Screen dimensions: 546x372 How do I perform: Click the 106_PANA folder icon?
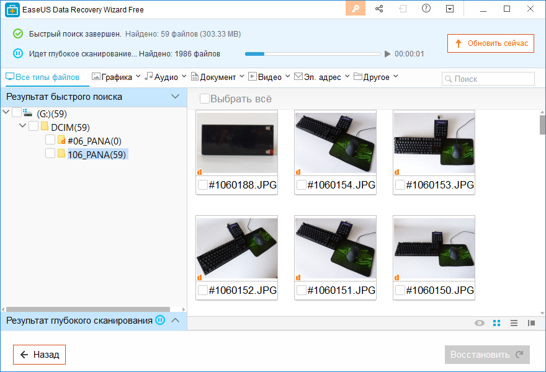pos(61,153)
